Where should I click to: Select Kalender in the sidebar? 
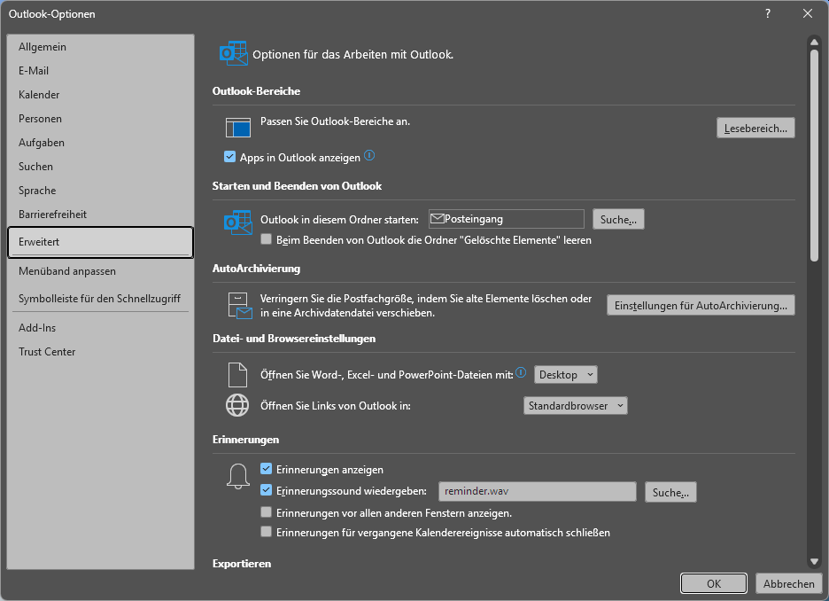[x=100, y=95]
